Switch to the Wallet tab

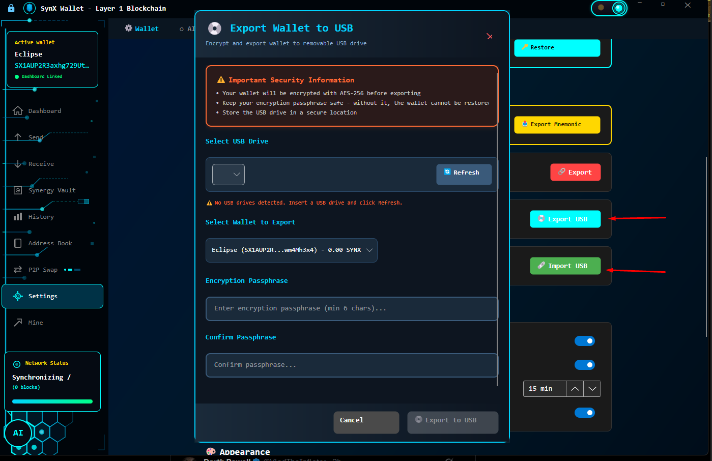click(142, 29)
